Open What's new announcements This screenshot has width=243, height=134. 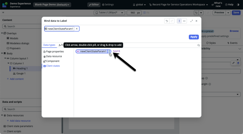coord(217,5)
